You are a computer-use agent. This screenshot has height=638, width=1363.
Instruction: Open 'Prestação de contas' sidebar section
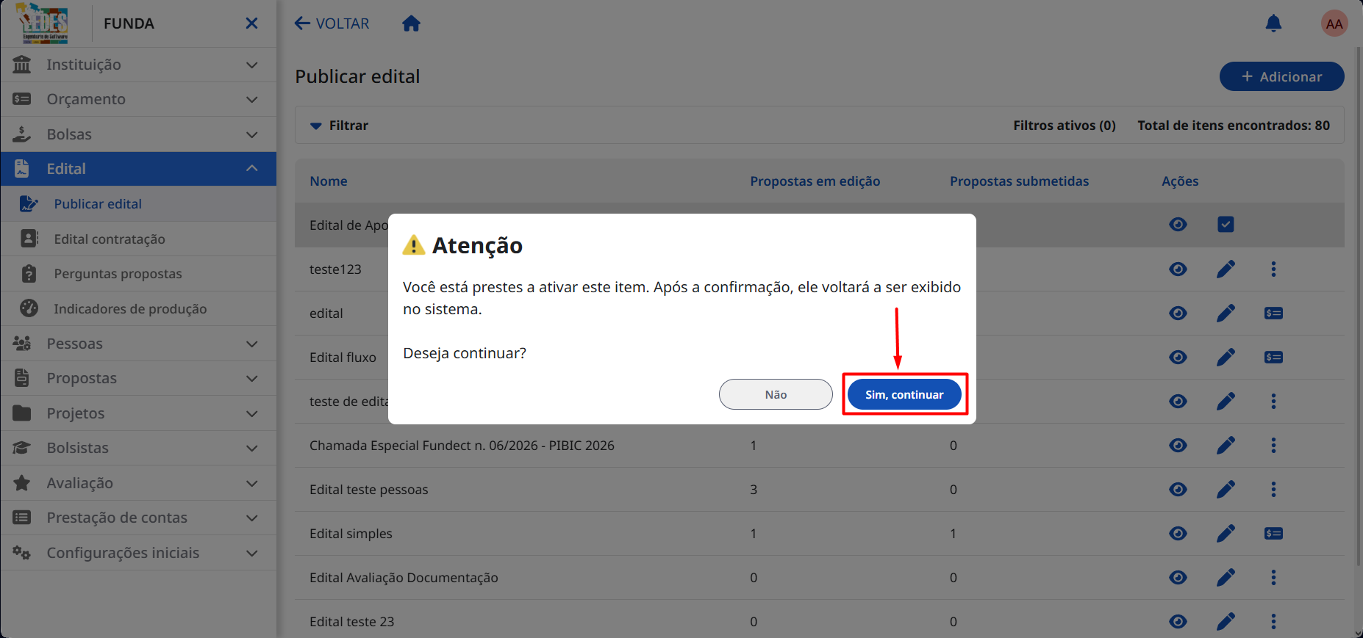click(138, 518)
